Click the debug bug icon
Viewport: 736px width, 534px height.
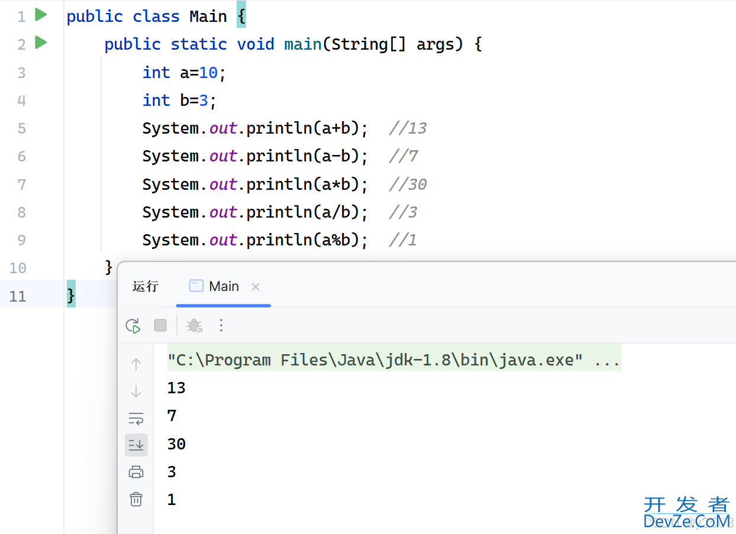(194, 325)
